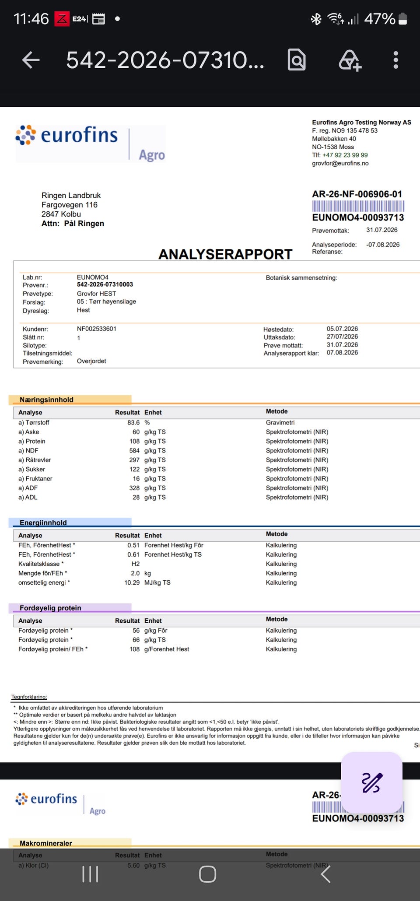The width and height of the screenshot is (420, 901).
Task: Tap the phone number +47 92 23 99 99
Action: click(345, 155)
